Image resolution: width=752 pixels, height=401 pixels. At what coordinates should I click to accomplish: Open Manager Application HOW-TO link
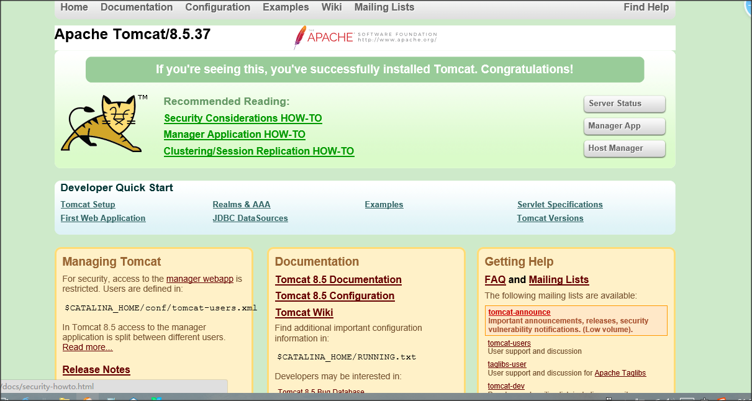(235, 135)
